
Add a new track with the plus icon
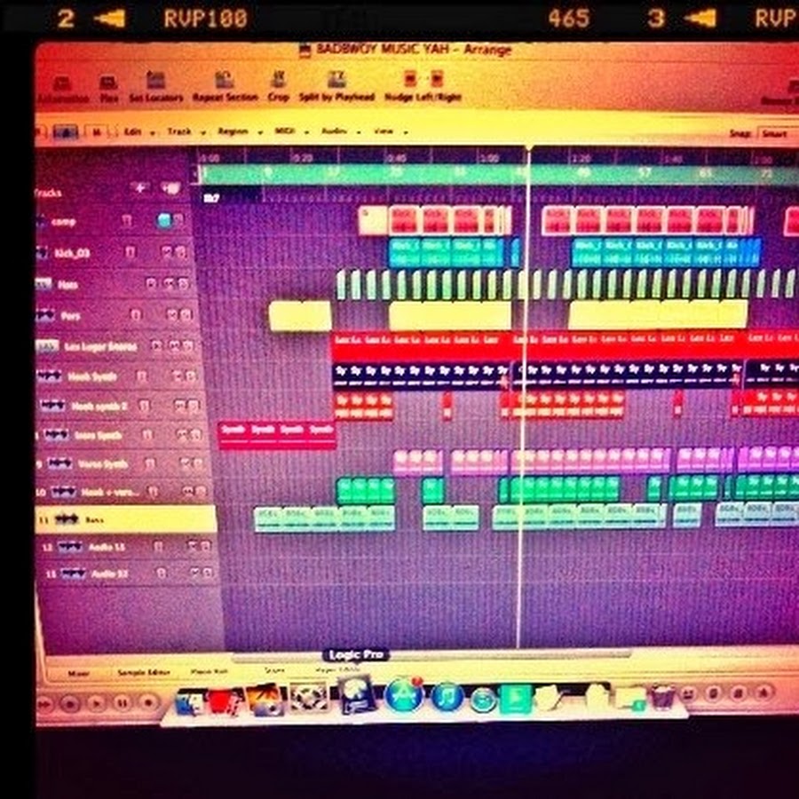(139, 188)
